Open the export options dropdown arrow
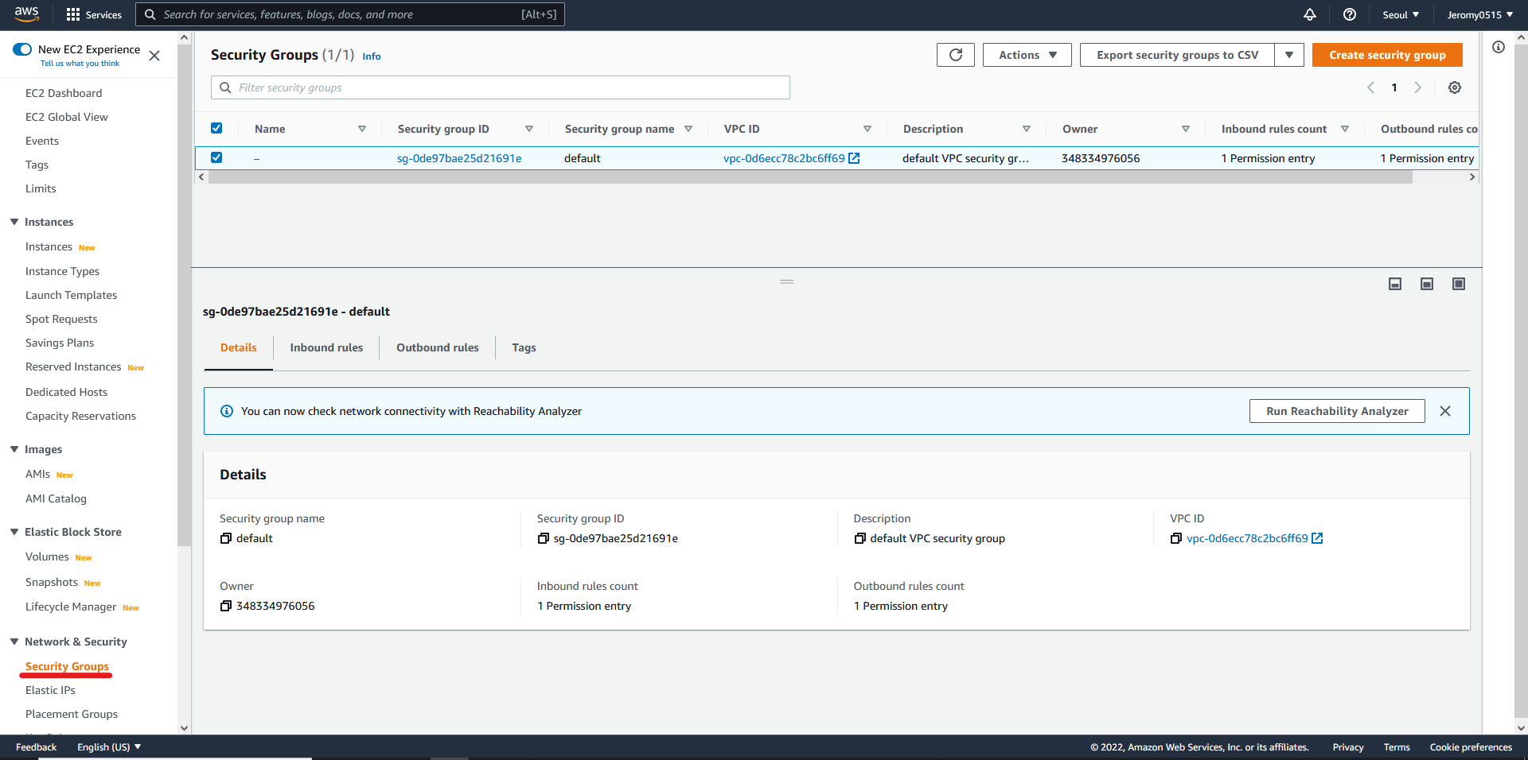1528x760 pixels. click(x=1289, y=55)
